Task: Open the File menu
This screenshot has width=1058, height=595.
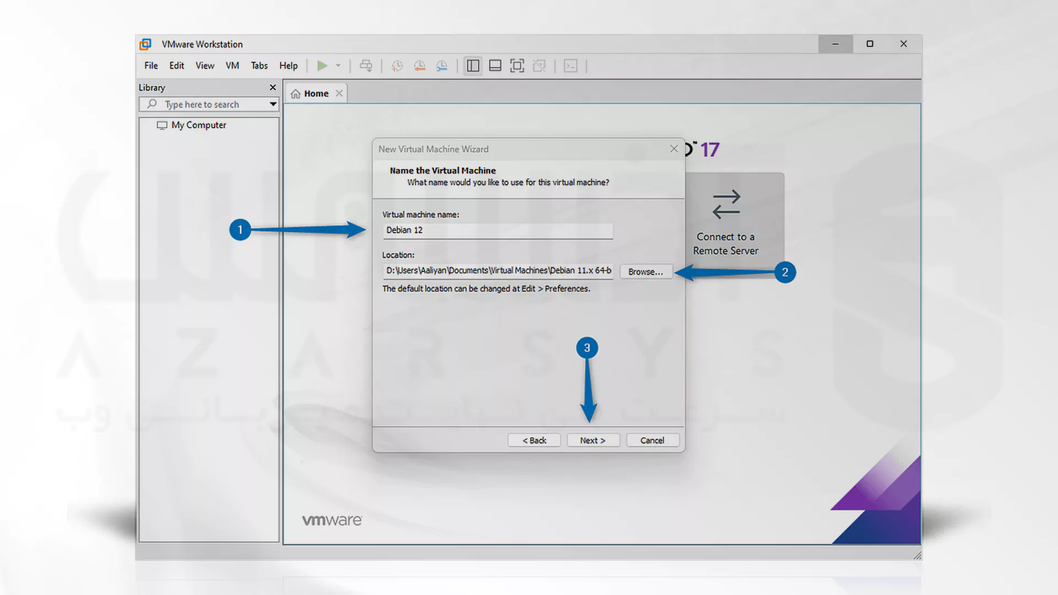Action: [x=151, y=66]
